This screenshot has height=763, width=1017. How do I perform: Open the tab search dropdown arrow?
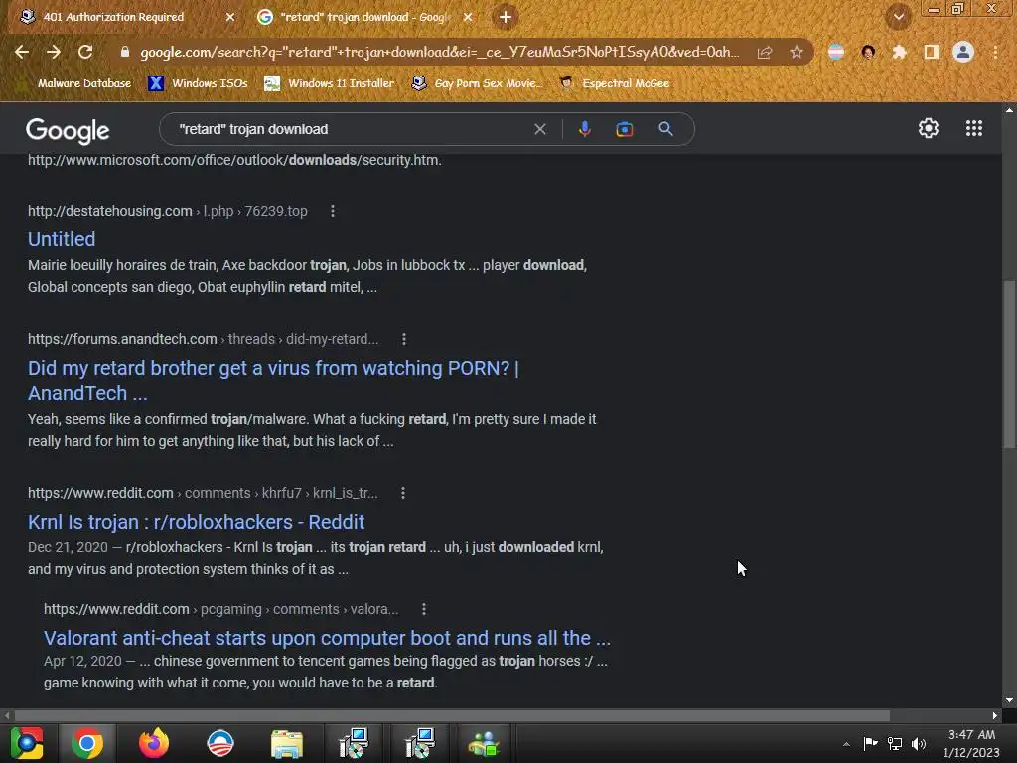(x=898, y=18)
